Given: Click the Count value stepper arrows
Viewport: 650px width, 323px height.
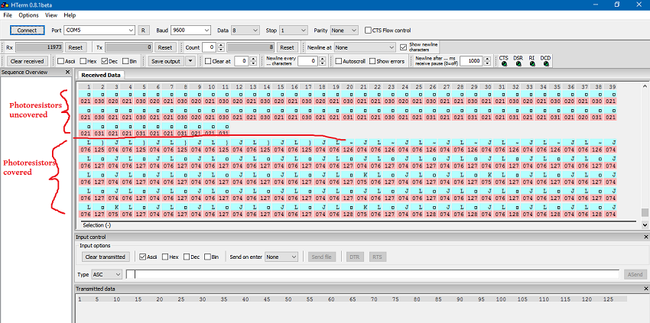Looking at the screenshot, I should (221, 47).
